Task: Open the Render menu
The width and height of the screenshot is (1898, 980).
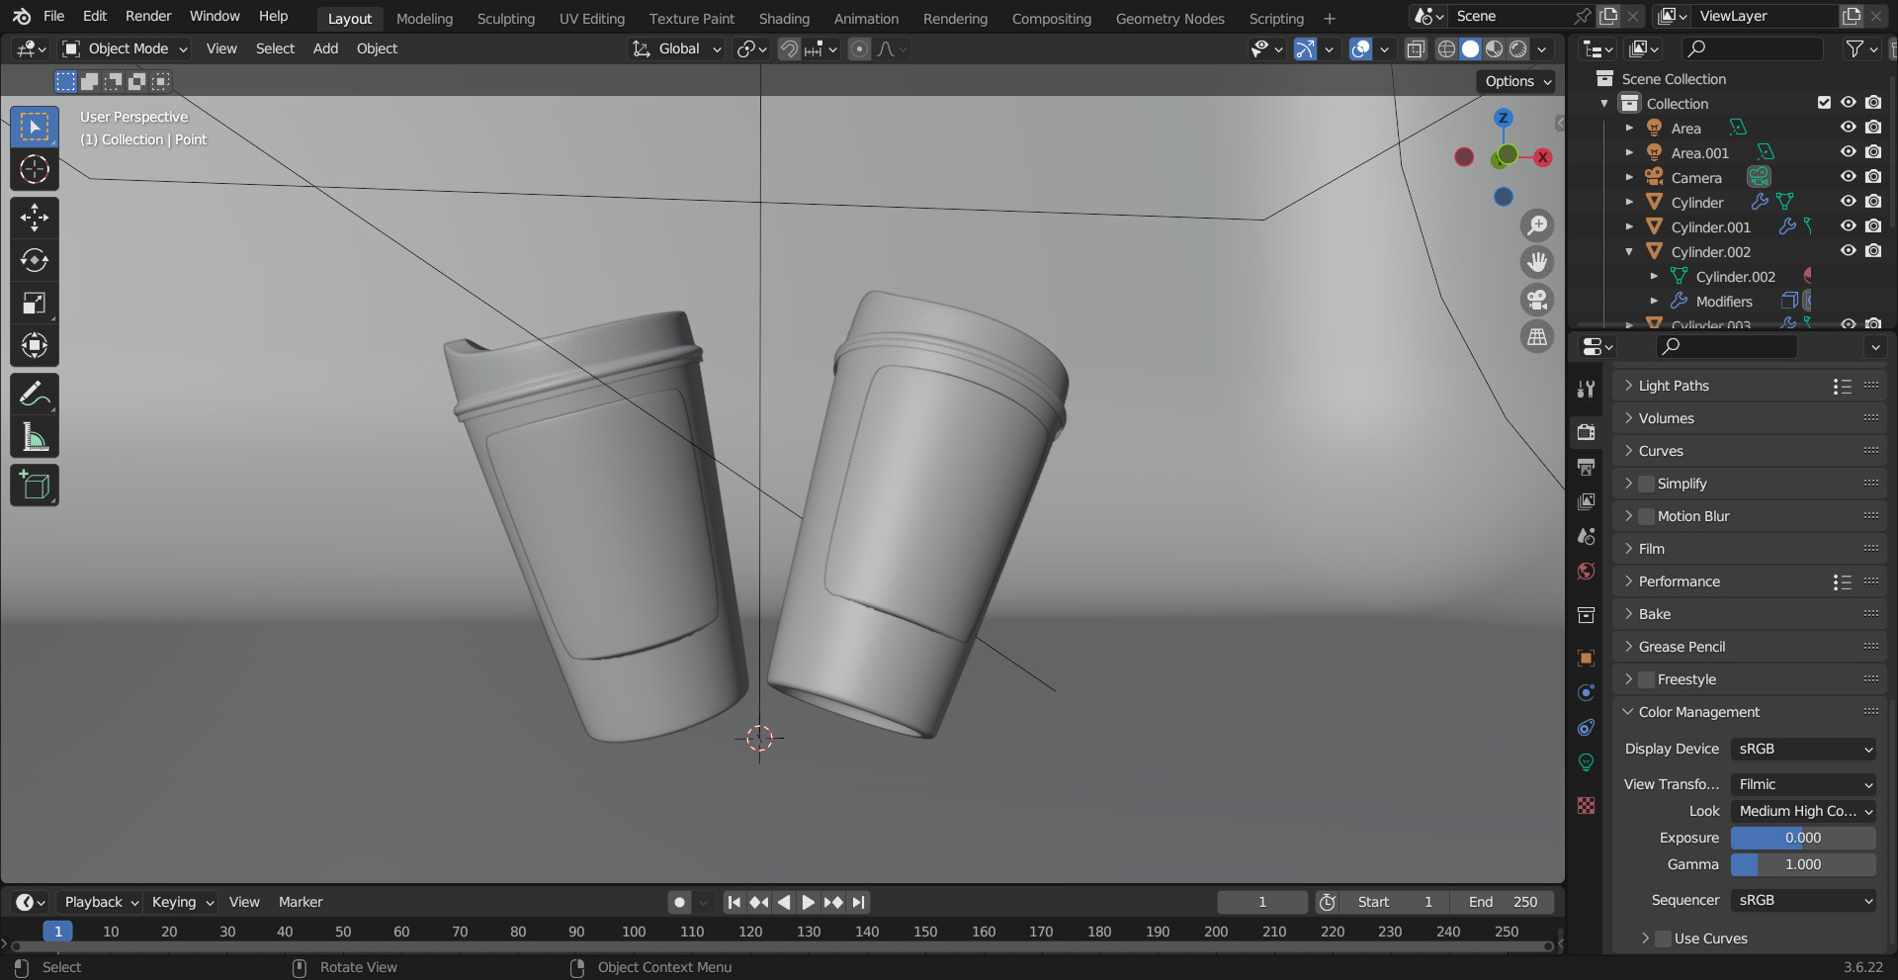Action: [148, 16]
